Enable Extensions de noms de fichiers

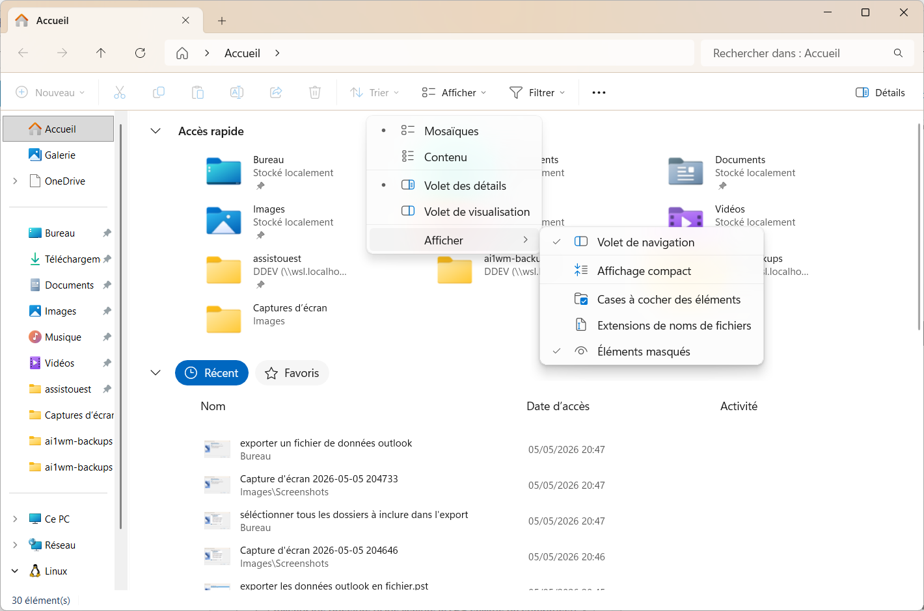tap(651, 325)
